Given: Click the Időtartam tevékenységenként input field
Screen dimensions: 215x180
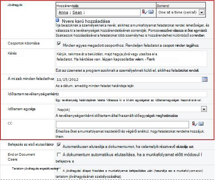Looking at the screenshot, I should [131, 94].
